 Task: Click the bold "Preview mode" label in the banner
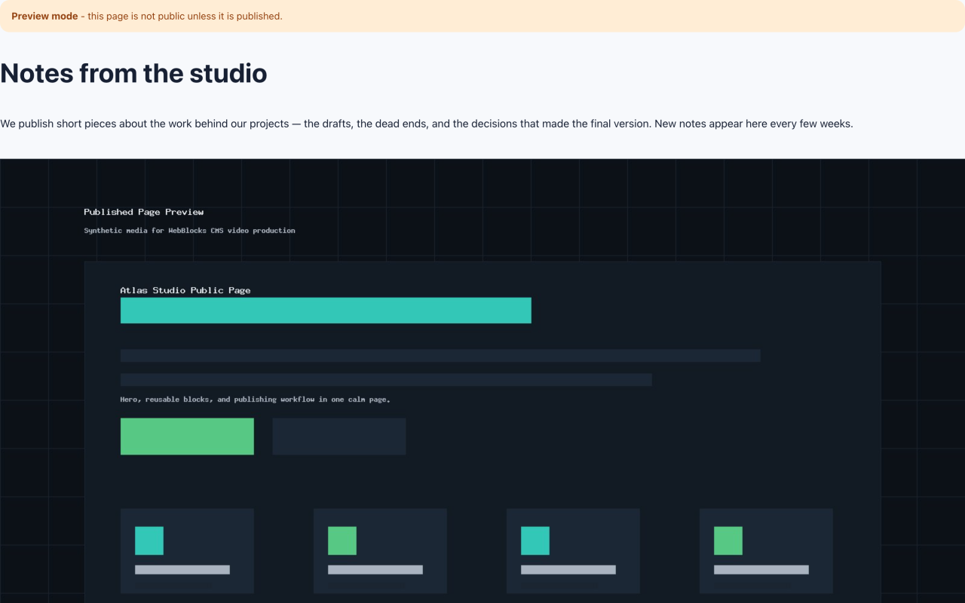[44, 16]
